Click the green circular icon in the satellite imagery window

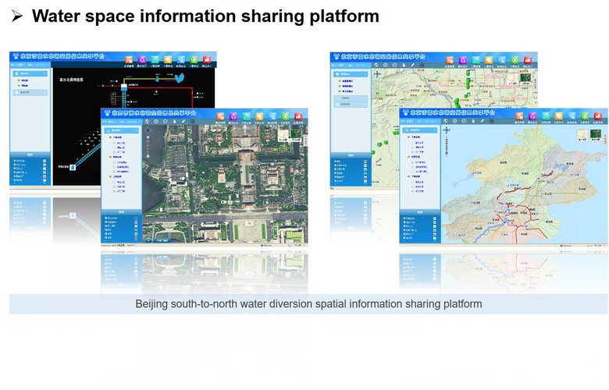click(x=285, y=116)
